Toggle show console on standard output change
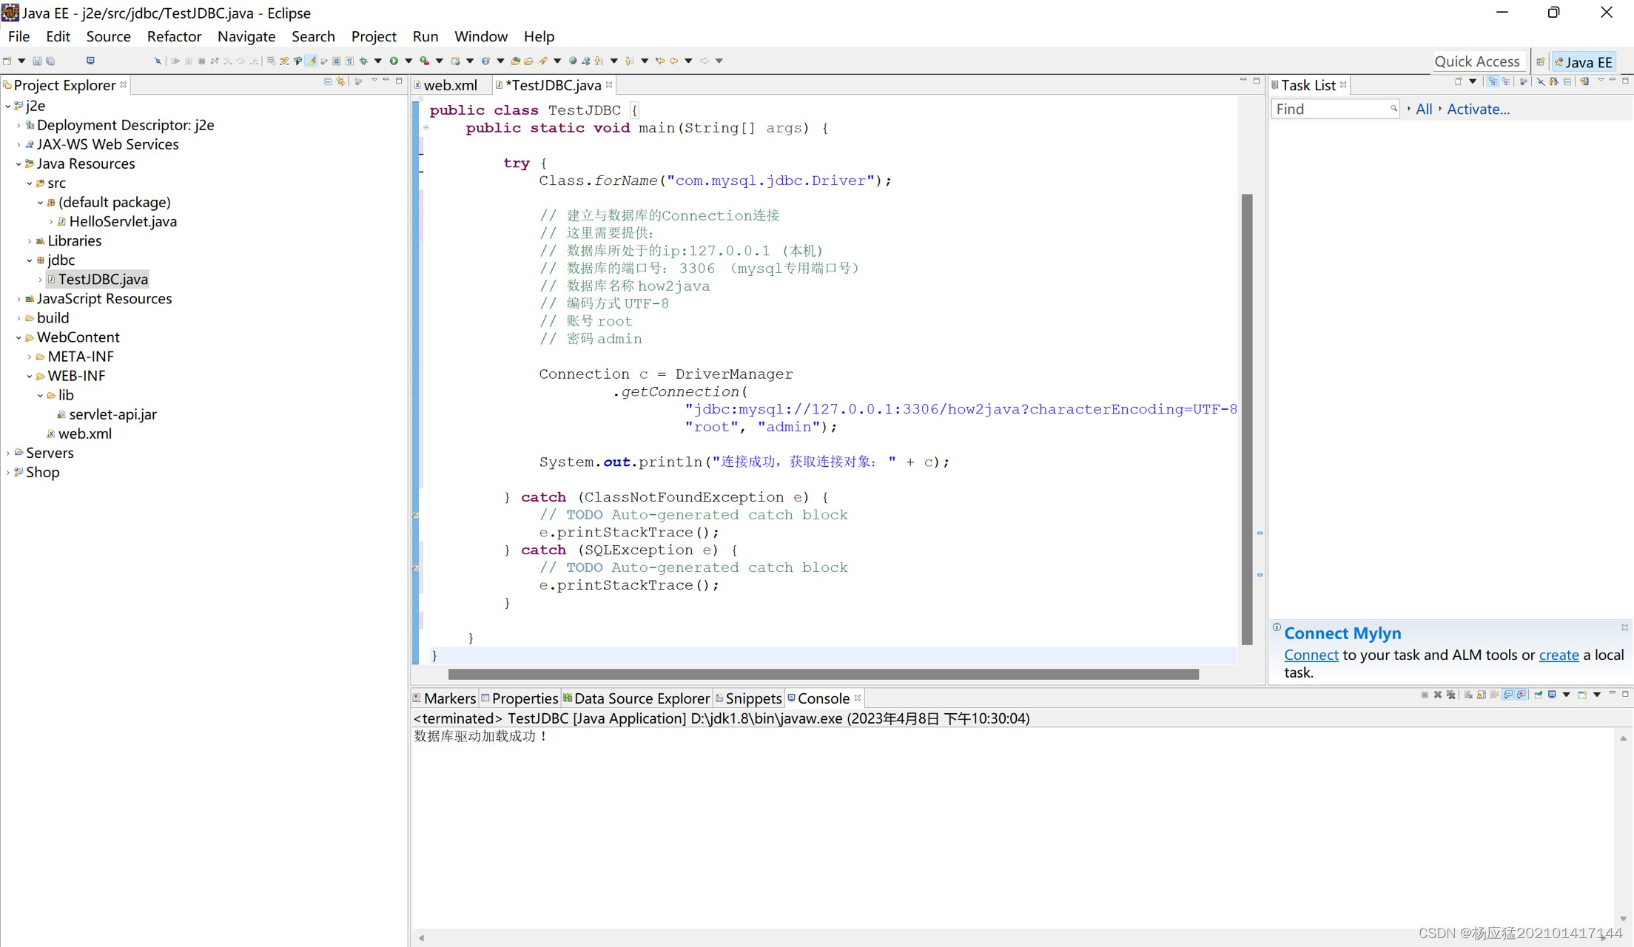The width and height of the screenshot is (1634, 947). point(1507,695)
